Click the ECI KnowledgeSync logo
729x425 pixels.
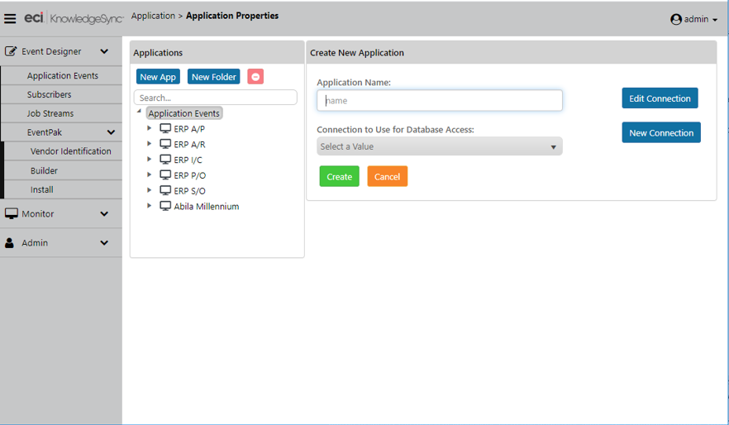point(74,18)
